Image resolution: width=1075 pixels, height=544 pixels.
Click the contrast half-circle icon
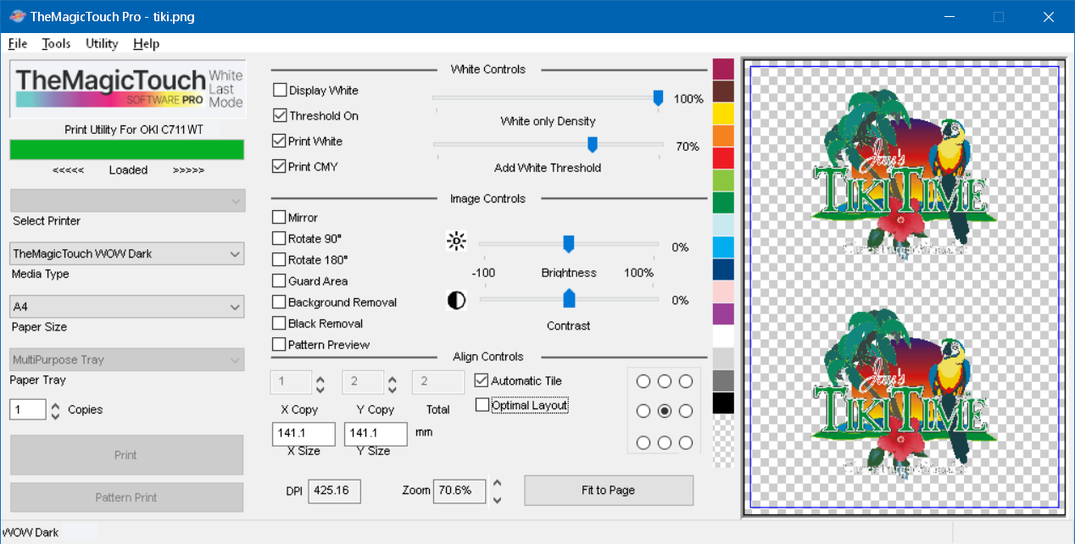[x=456, y=300]
